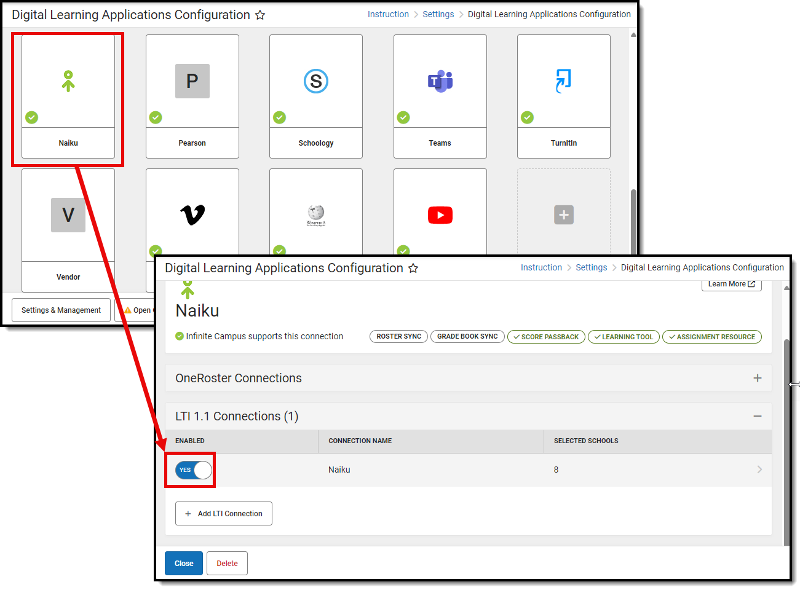This screenshot has width=800, height=590.
Task: Open the Teams application card
Action: pos(440,96)
